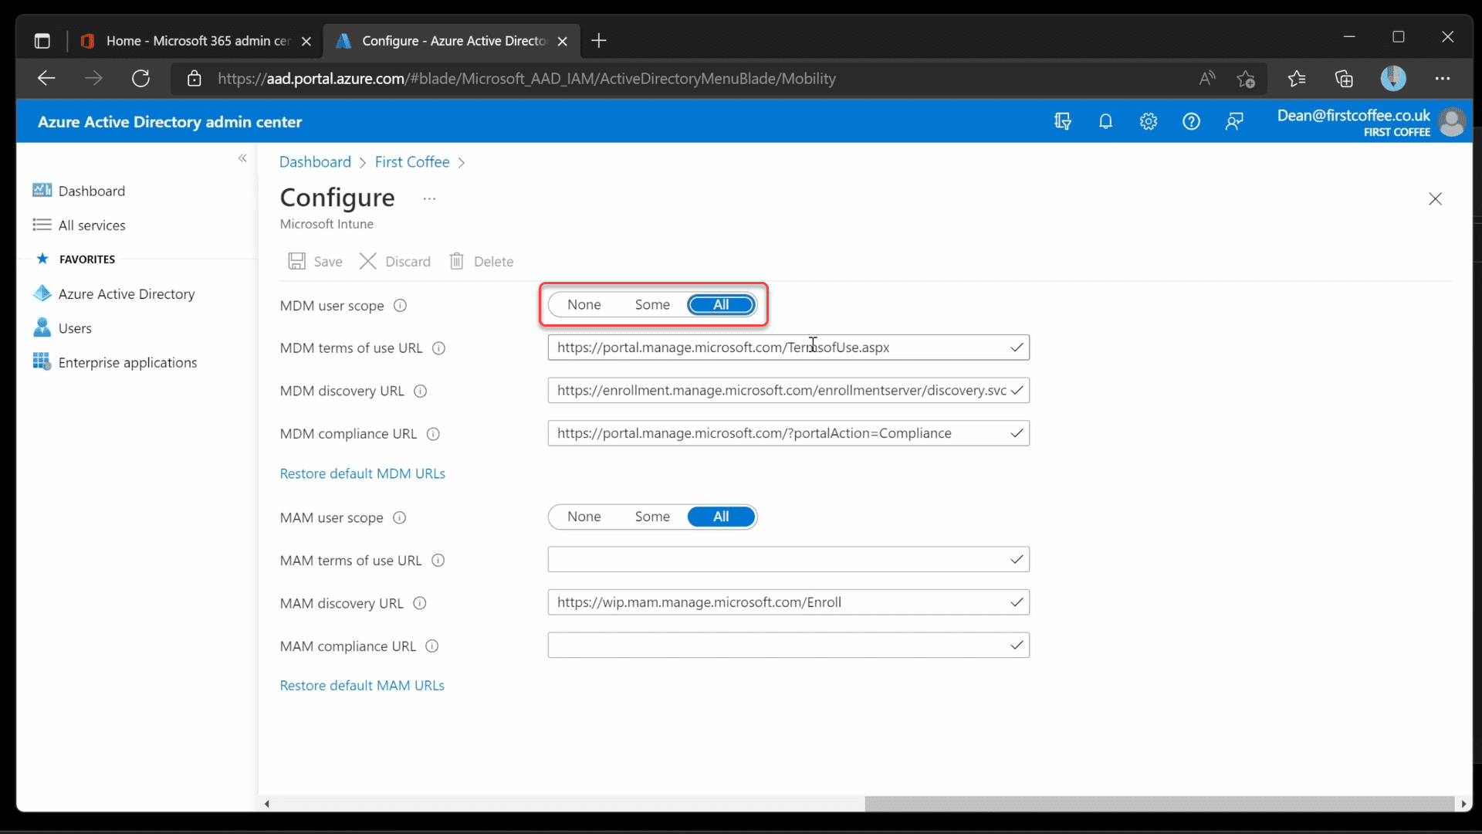Select None for MAM user scope
The height and width of the screenshot is (834, 1482).
(x=584, y=517)
